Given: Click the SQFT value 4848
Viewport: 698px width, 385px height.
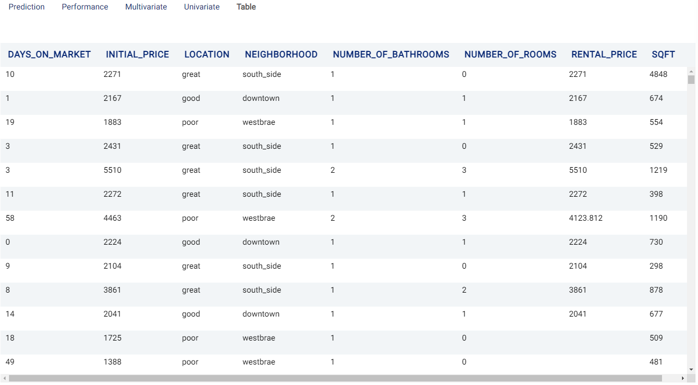Looking at the screenshot, I should [658, 74].
